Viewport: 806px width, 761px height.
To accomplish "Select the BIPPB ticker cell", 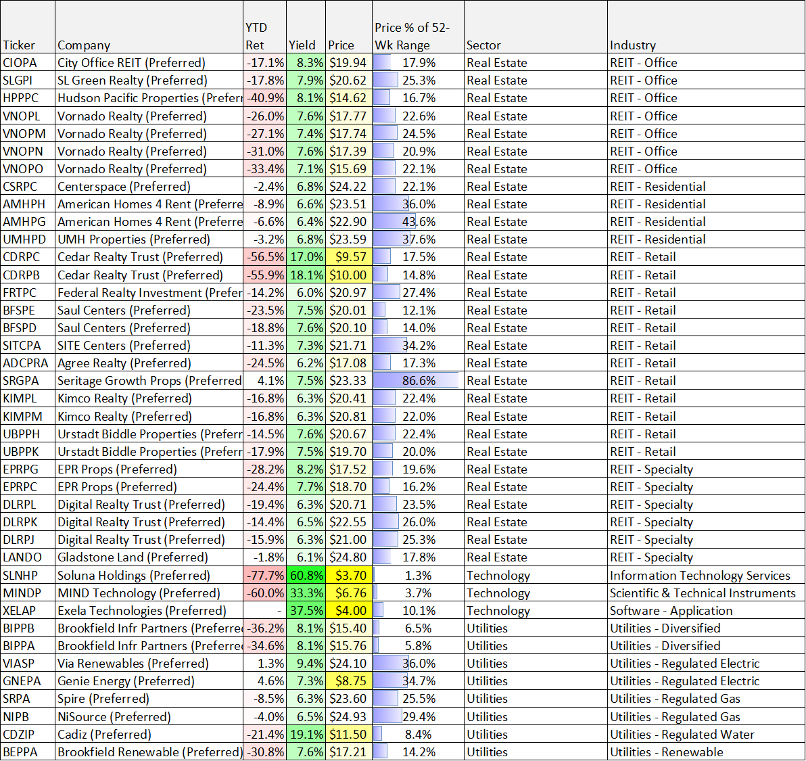I will [x=28, y=628].
